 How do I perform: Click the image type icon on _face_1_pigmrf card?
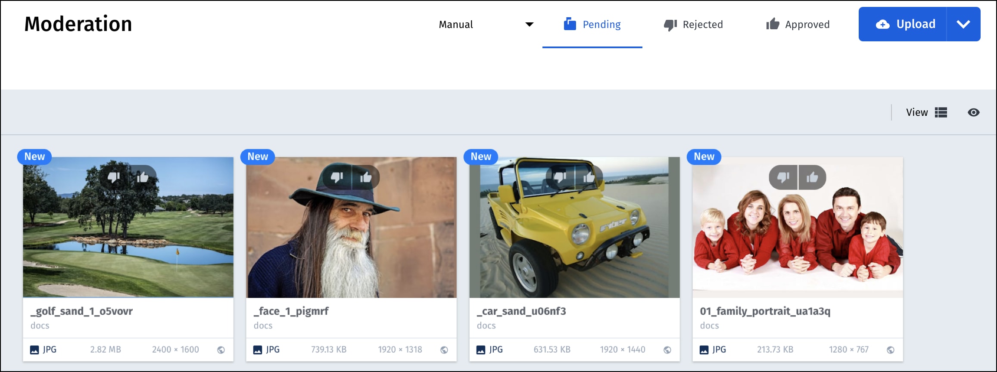click(x=258, y=350)
